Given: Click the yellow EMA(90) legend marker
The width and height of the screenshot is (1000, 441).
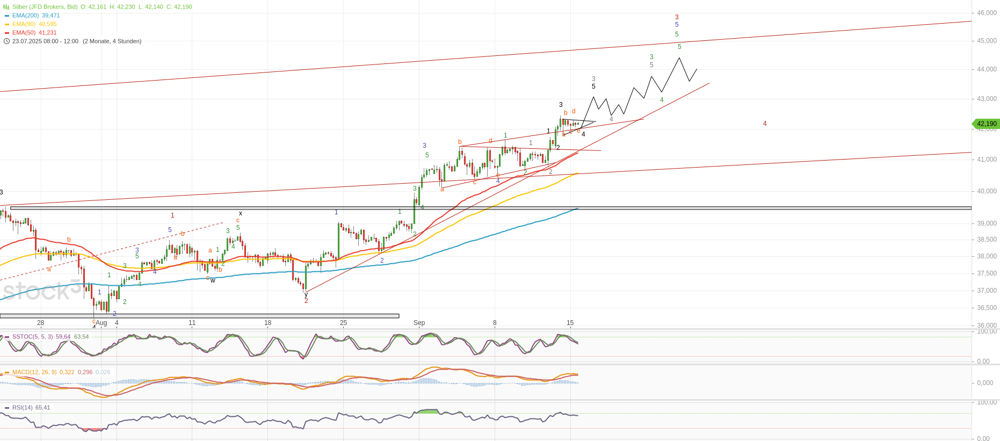Looking at the screenshot, I should pos(7,24).
